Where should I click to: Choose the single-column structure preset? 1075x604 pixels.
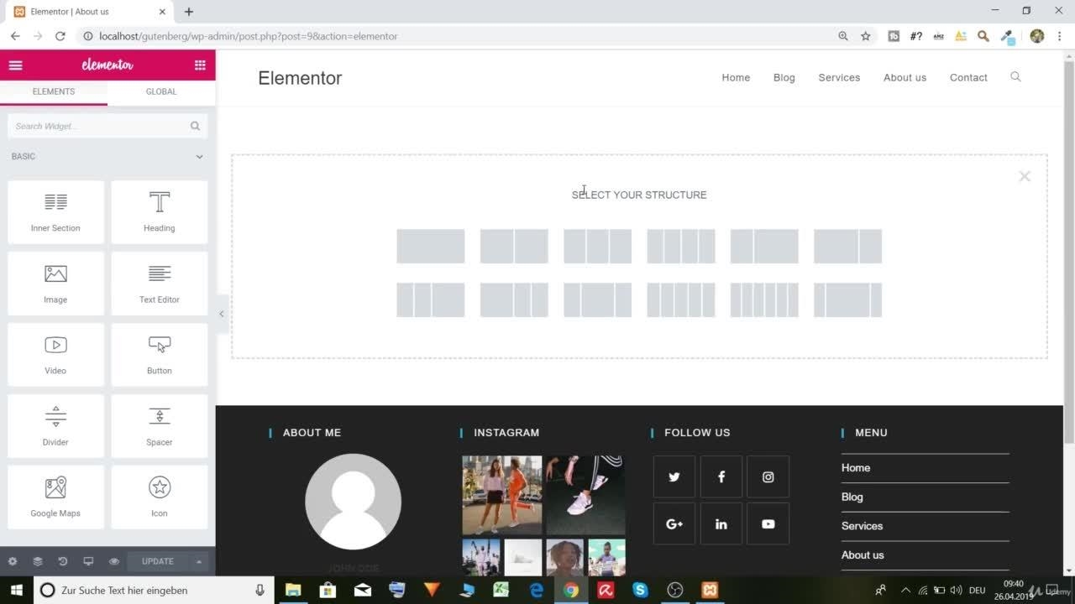click(x=430, y=247)
